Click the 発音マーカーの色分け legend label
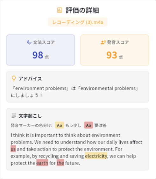The image size is (156, 179). [x=32, y=125]
